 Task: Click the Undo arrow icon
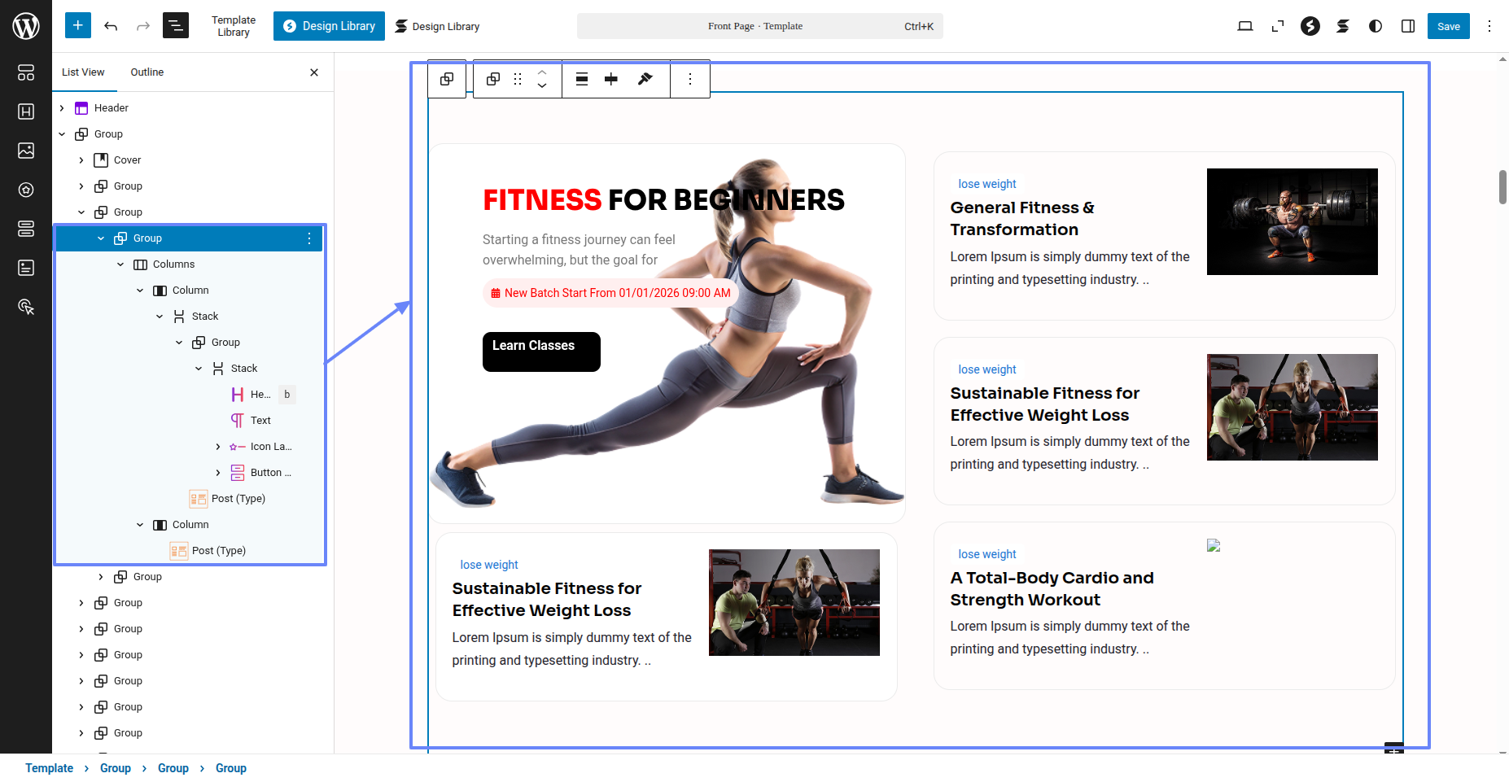111,26
